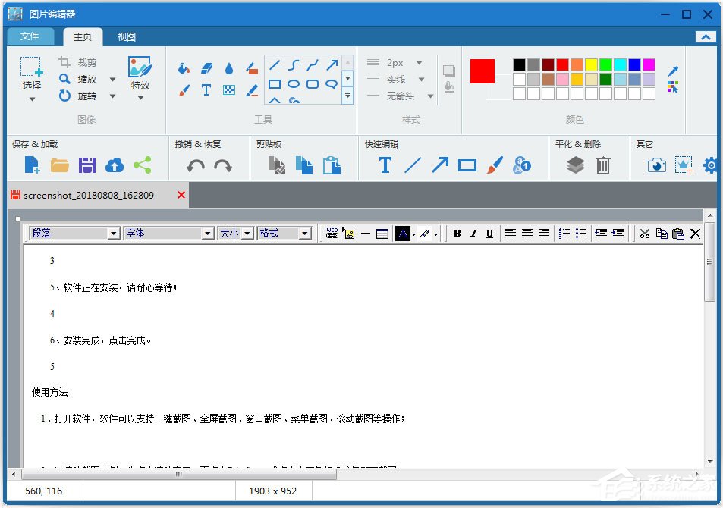Viewport: 723px width, 508px height.
Task: Collapse the ribbon with chevron button
Action: (x=706, y=37)
